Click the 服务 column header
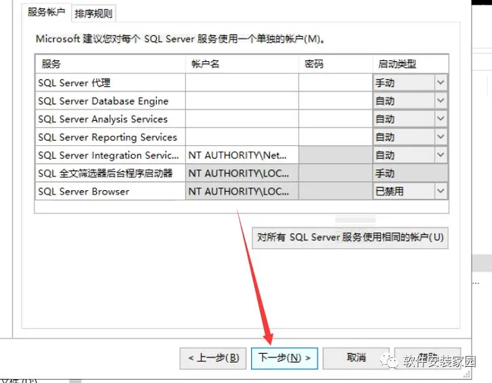The image size is (492, 383). point(110,64)
